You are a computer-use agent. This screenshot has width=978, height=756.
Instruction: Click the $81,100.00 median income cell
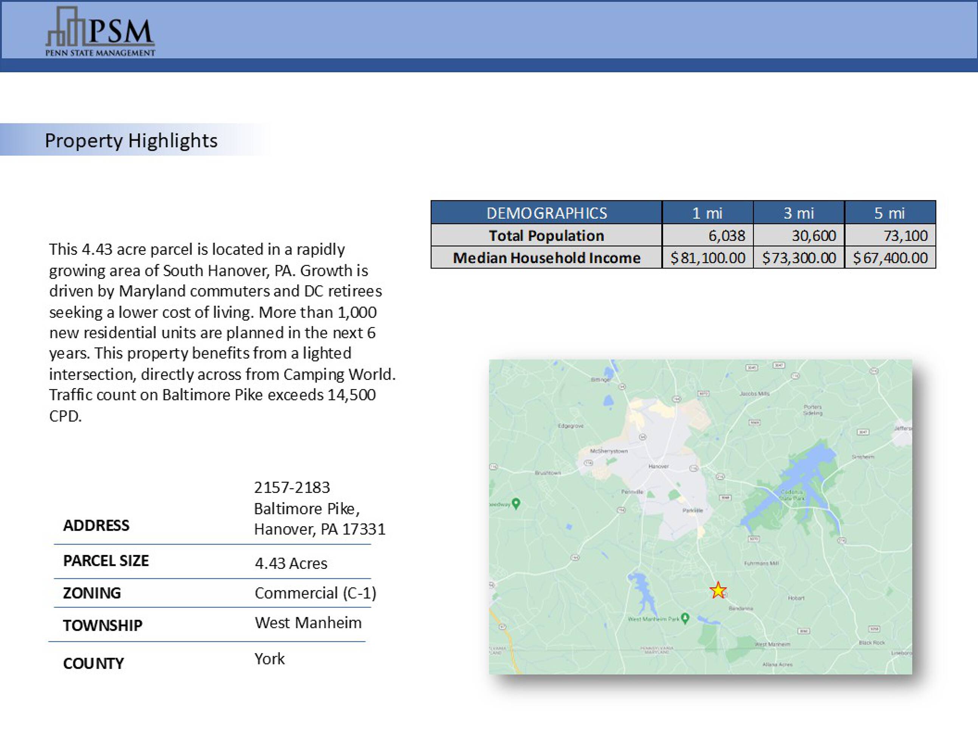point(707,258)
